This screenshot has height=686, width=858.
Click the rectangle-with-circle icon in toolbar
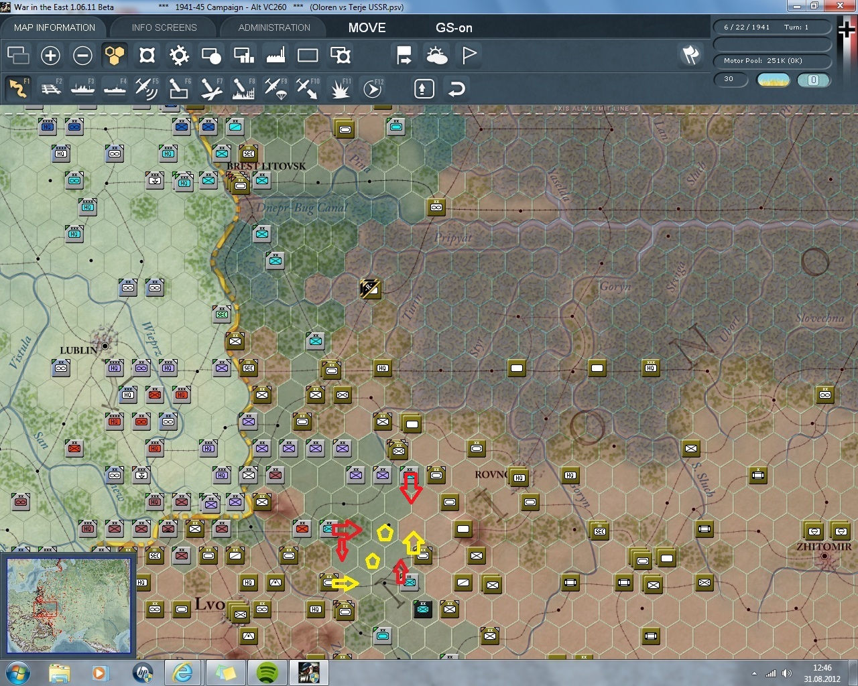click(211, 55)
